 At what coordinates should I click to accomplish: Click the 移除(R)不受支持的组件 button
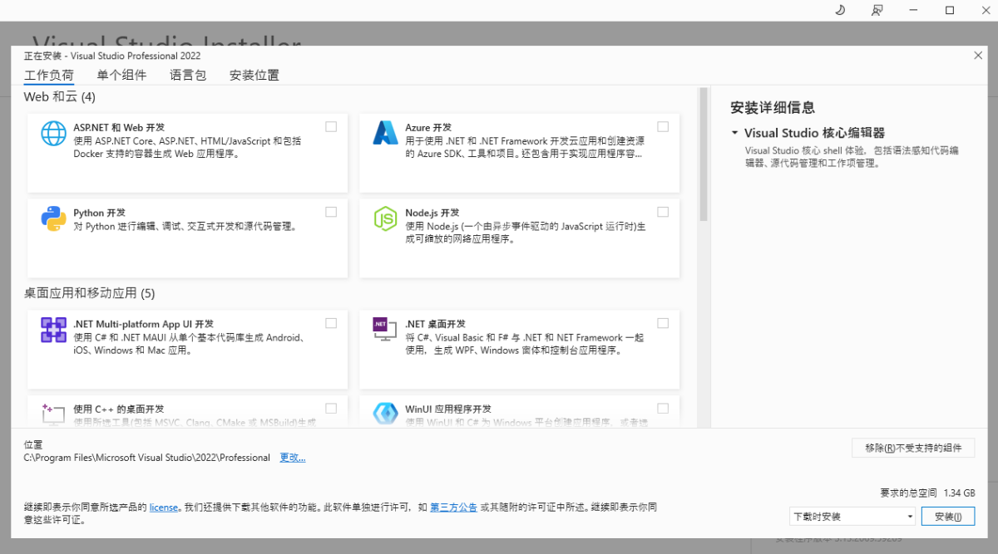(913, 448)
